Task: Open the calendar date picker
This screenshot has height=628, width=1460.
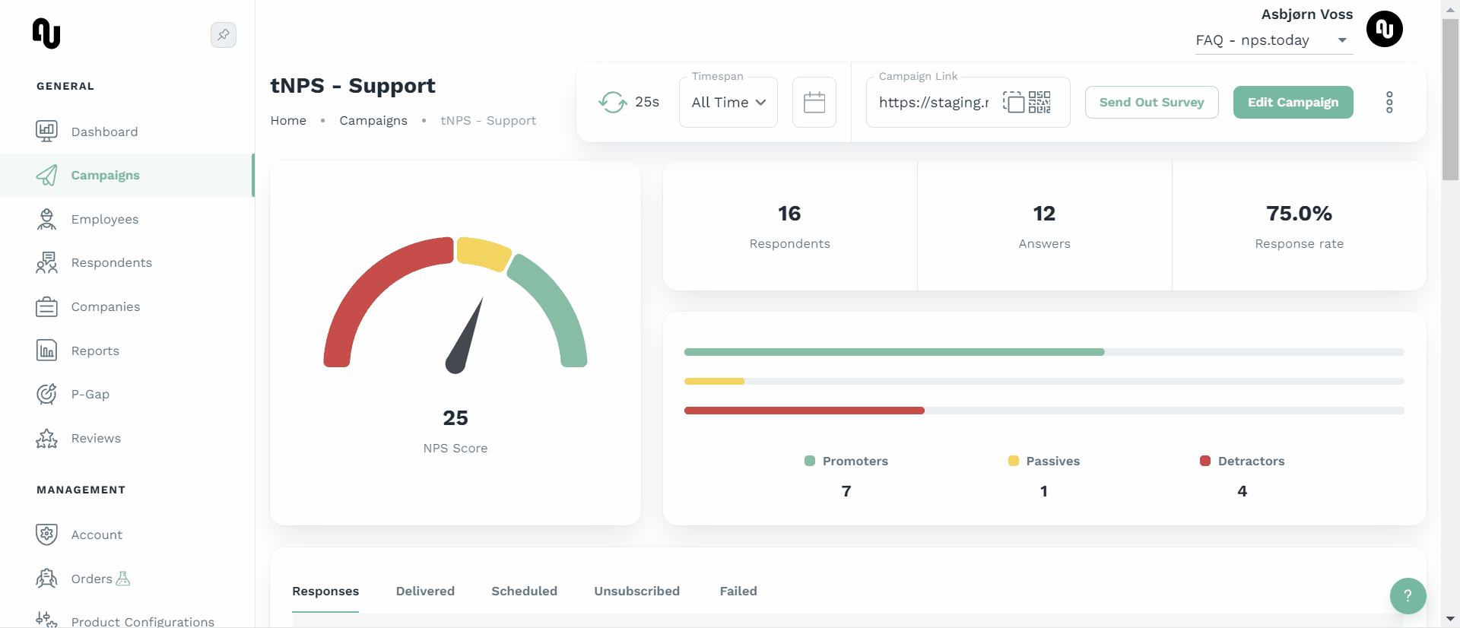Action: (814, 102)
